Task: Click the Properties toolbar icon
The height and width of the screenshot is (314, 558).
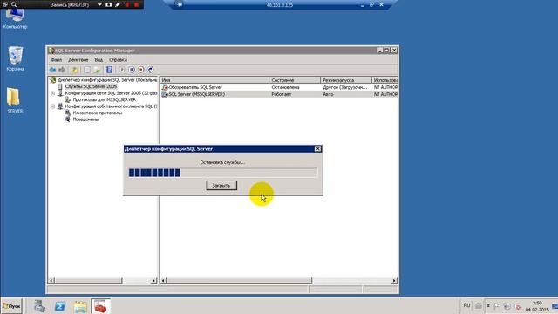Action: click(87, 70)
